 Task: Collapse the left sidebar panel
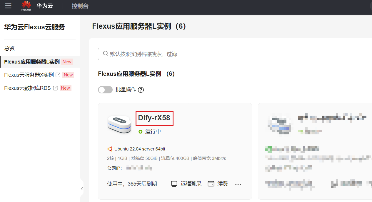(82, 189)
